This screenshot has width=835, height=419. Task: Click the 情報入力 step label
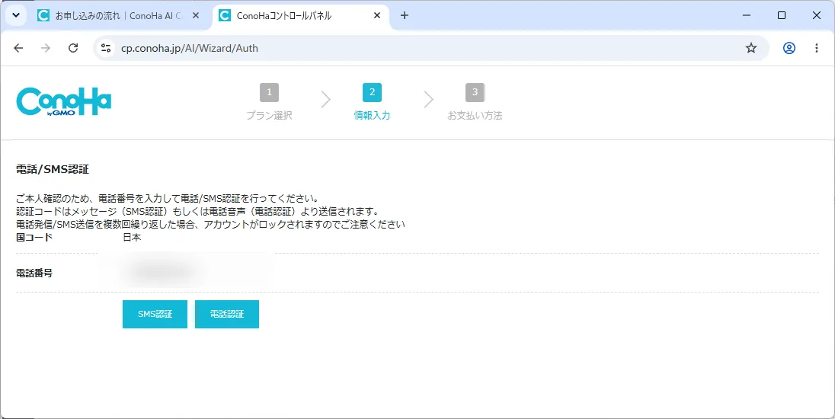coord(373,115)
